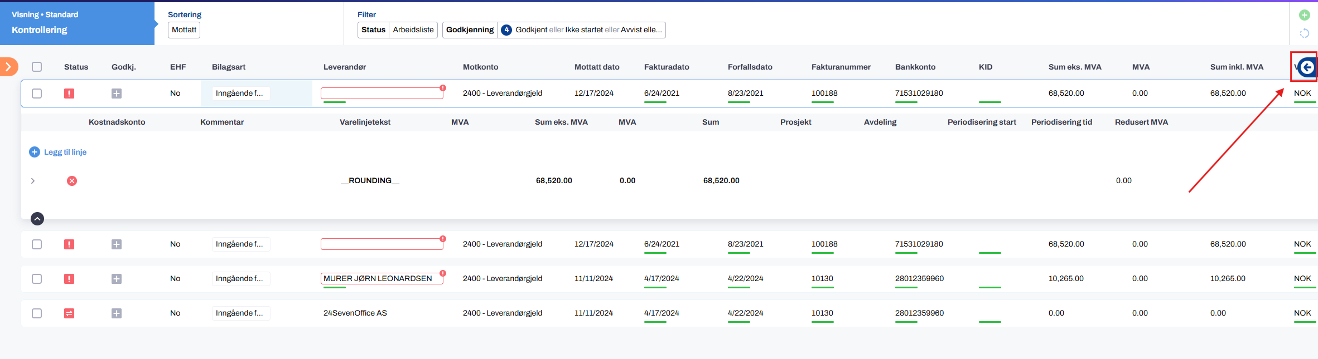The image size is (1318, 359).
Task: Open the Status Arbeidsliste filter
Action: (397, 30)
